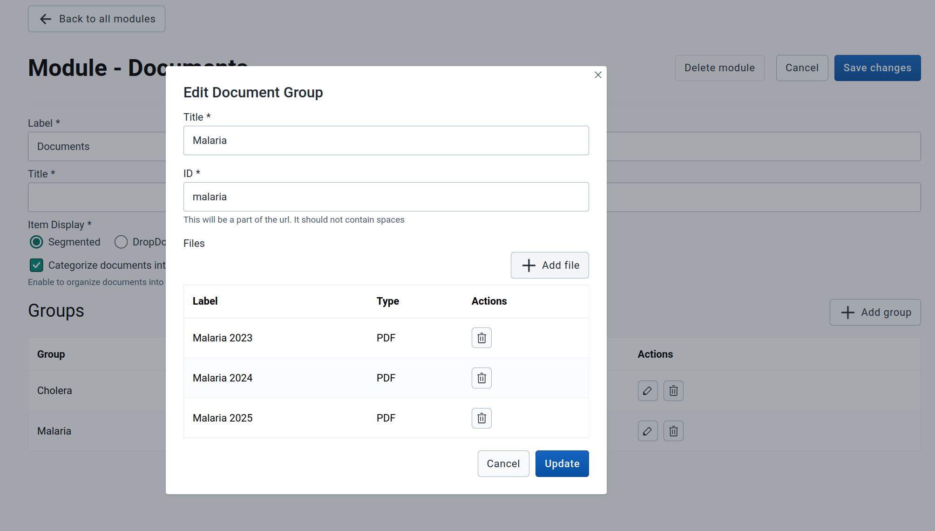Image resolution: width=935 pixels, height=531 pixels.
Task: Click the Group column header
Action: coord(51,354)
